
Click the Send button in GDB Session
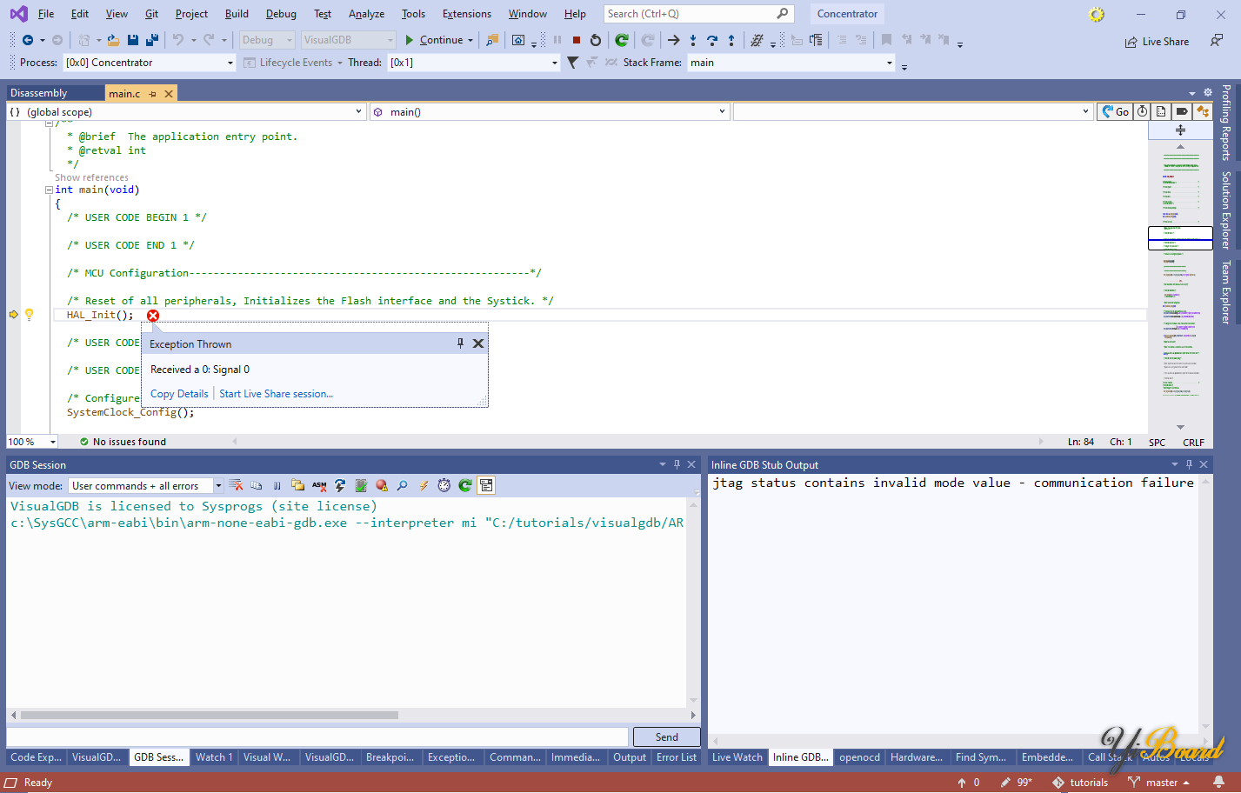pyautogui.click(x=667, y=736)
